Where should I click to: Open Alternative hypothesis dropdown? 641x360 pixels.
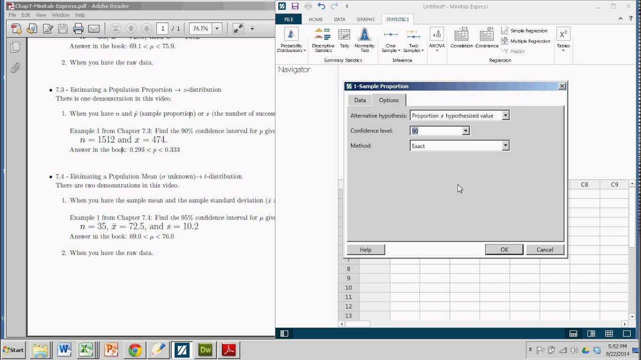click(x=460, y=115)
